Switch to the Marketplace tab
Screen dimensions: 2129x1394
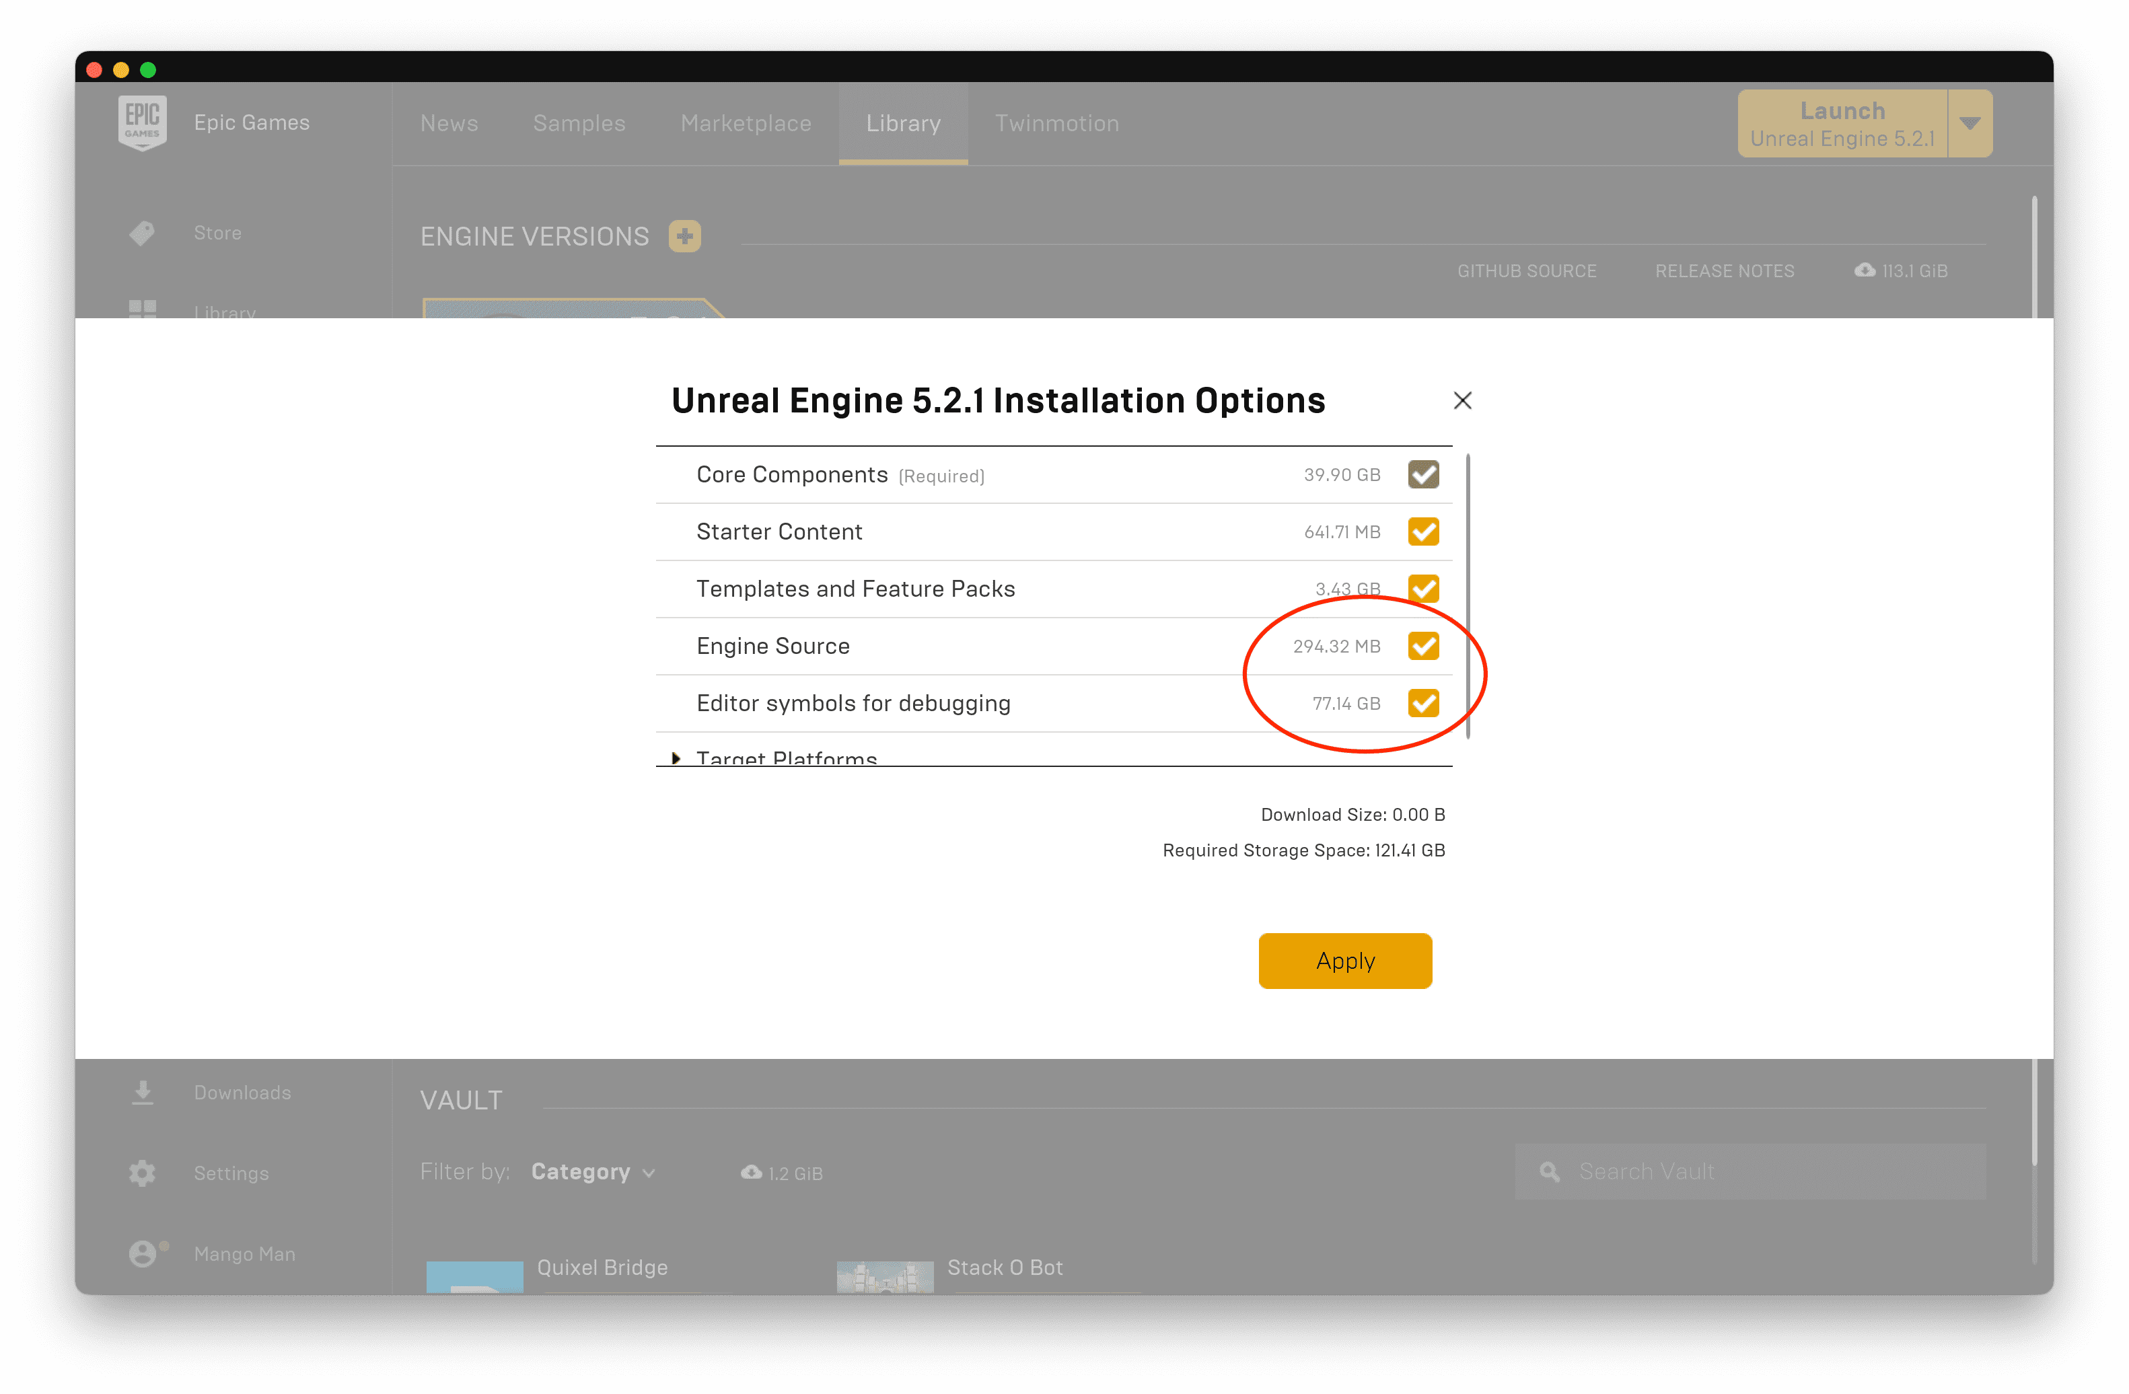point(745,123)
